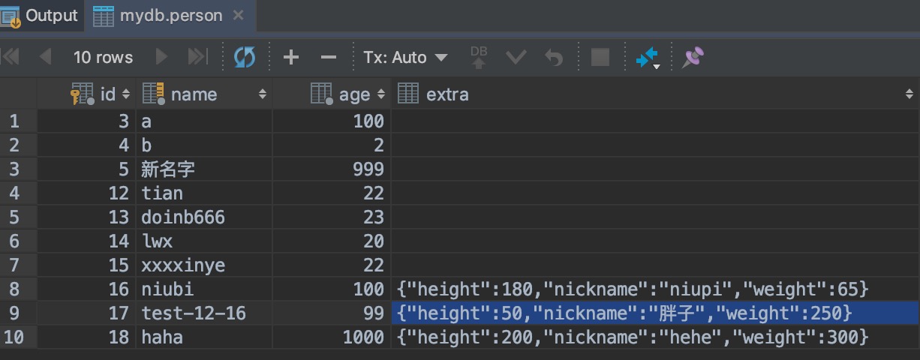
Task: Click the rollback undo arrow icon
Action: point(554,57)
